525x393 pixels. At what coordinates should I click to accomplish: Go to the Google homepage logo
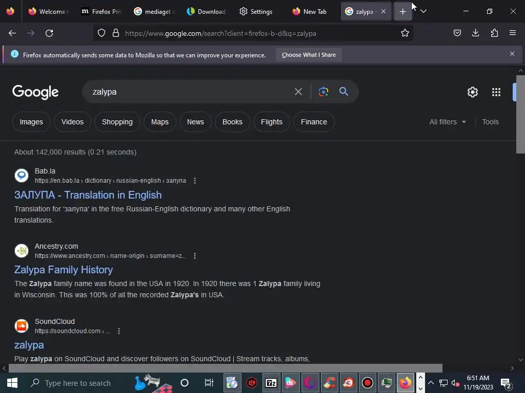click(x=35, y=92)
